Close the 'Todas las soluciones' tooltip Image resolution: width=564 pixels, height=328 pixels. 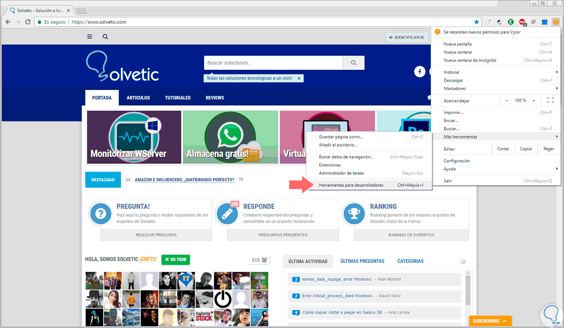(x=298, y=78)
